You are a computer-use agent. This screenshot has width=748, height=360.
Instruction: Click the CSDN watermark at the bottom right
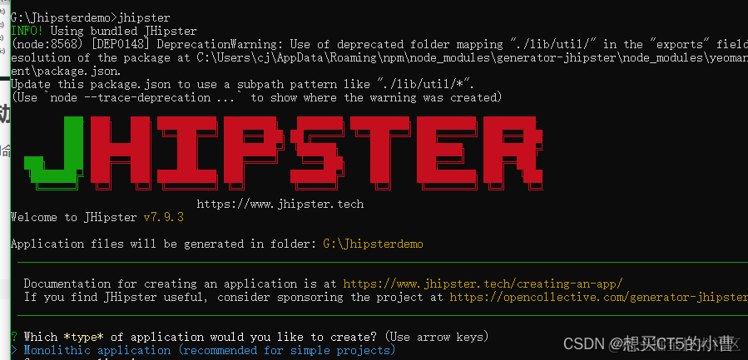point(649,343)
